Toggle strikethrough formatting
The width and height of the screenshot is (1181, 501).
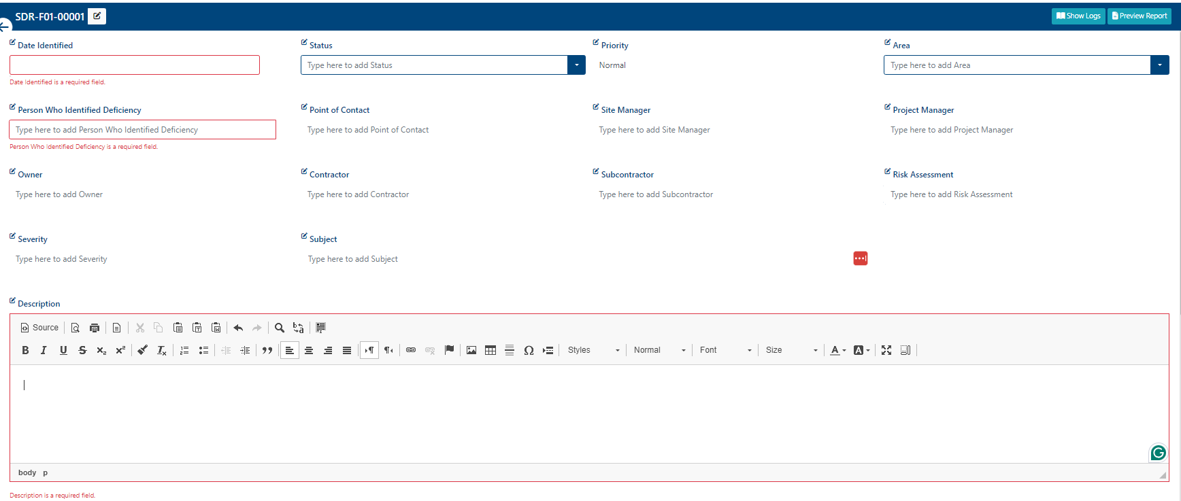click(x=82, y=350)
